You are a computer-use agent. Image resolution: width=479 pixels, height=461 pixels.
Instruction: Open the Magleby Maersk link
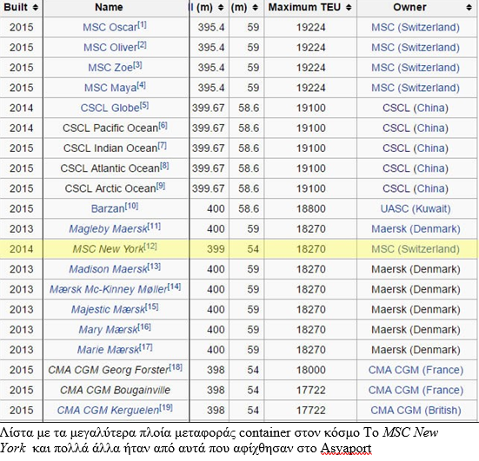tap(108, 229)
